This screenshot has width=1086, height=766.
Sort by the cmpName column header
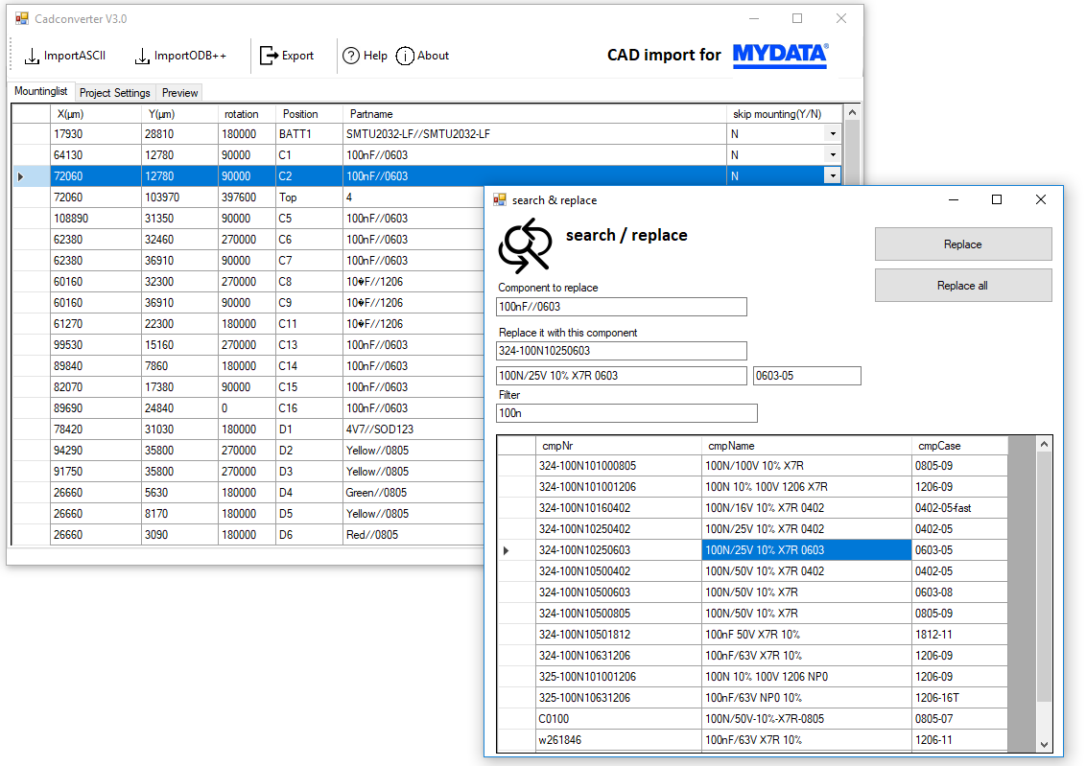807,446
